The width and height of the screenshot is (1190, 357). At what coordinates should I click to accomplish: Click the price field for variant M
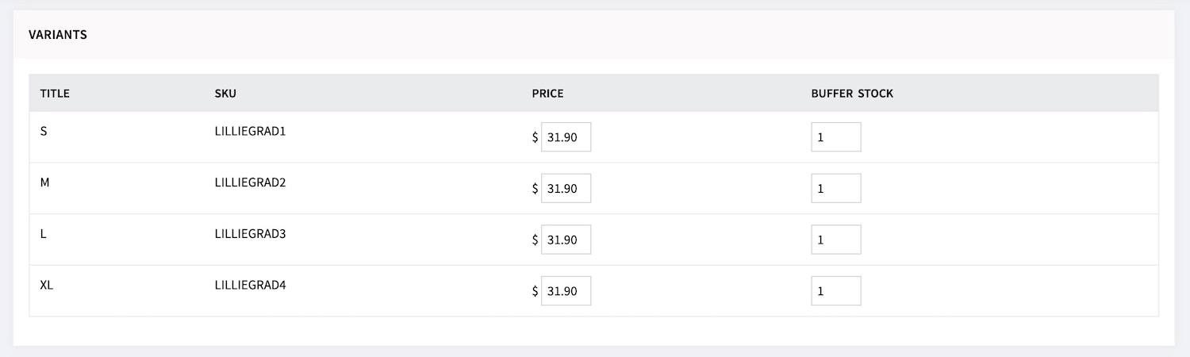pos(566,188)
